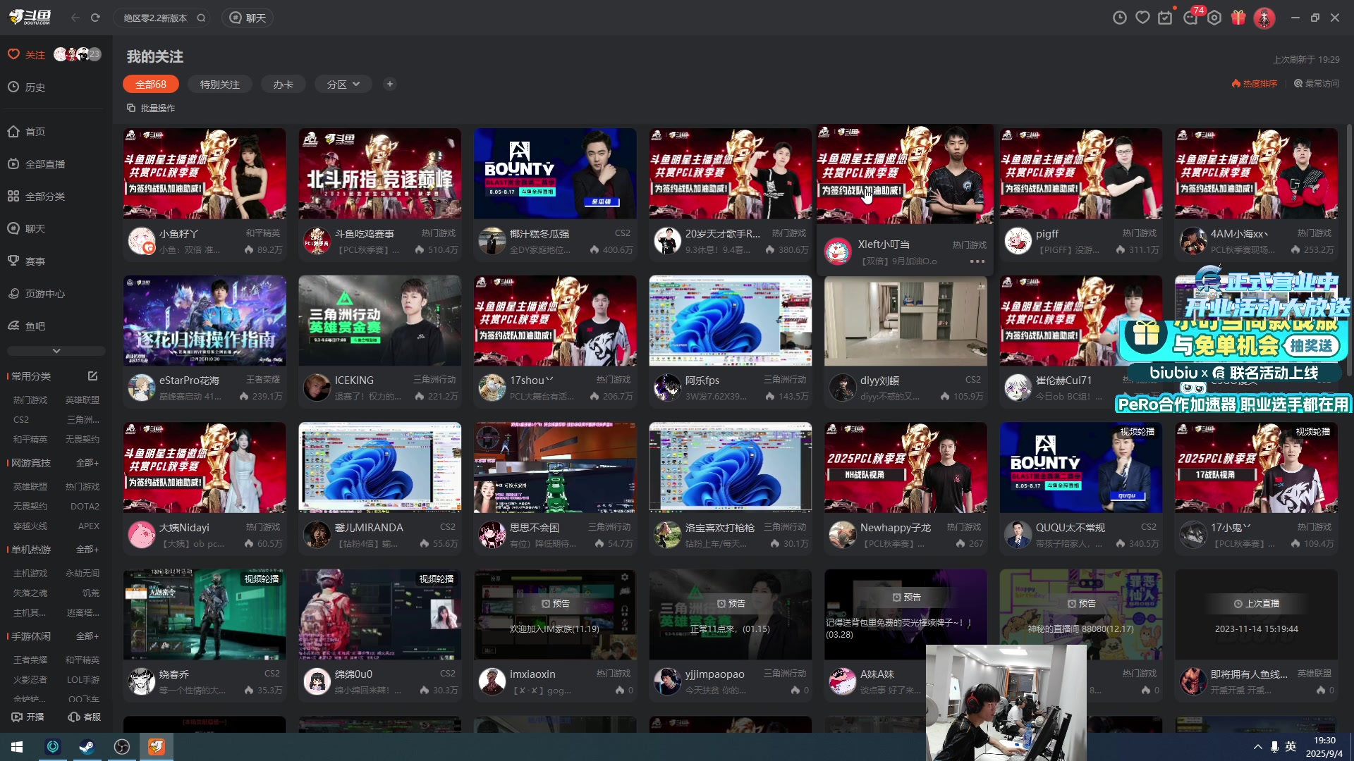Select the 特别关注 tab

219,84
